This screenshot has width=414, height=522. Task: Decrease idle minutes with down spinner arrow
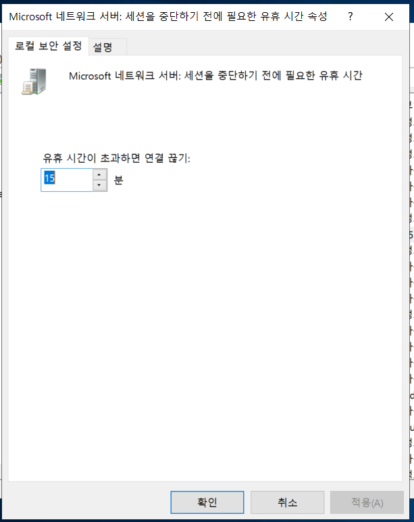(99, 186)
